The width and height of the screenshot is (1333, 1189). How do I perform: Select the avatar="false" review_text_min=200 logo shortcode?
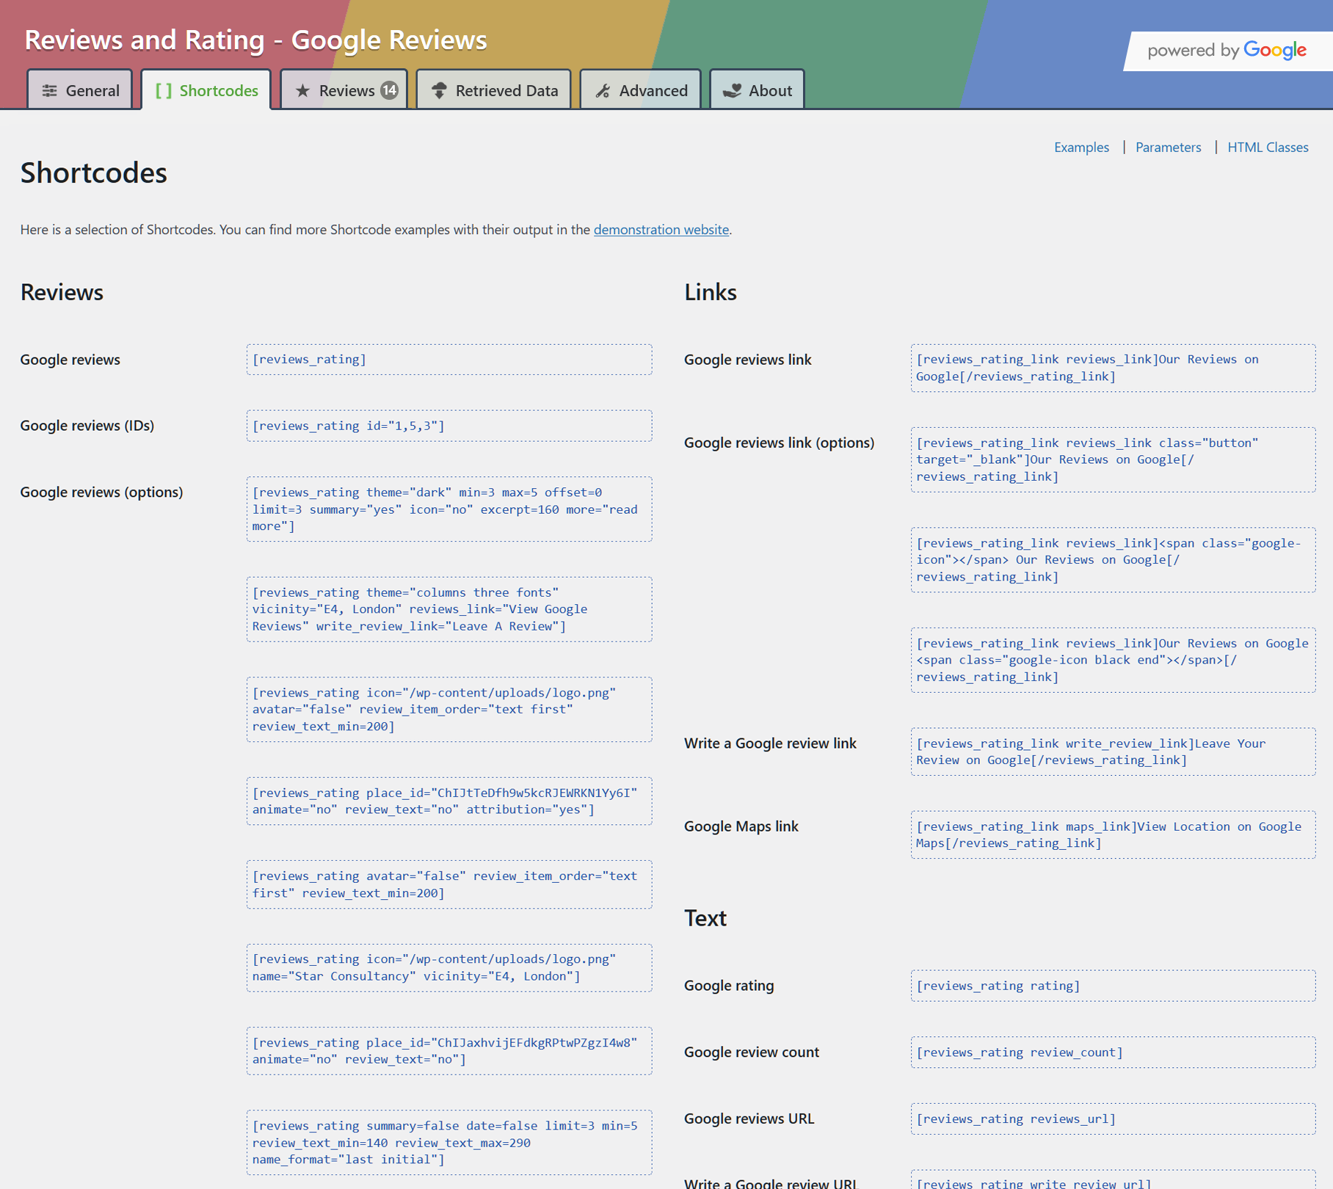449,710
